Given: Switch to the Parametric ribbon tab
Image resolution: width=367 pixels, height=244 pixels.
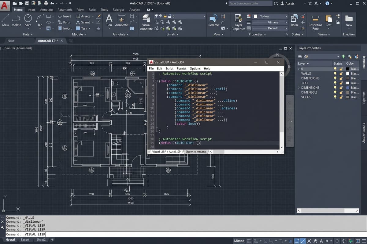Looking at the screenshot, I should 65,10.
